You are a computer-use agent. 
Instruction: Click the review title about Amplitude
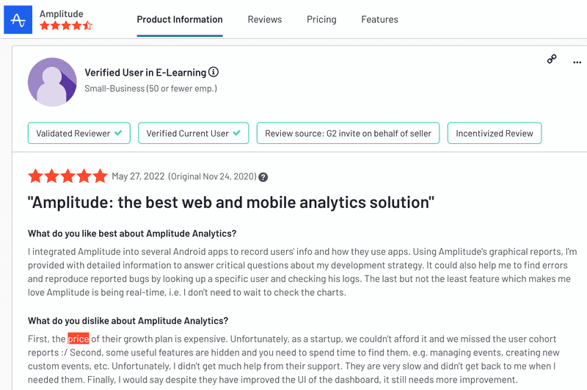tap(230, 202)
